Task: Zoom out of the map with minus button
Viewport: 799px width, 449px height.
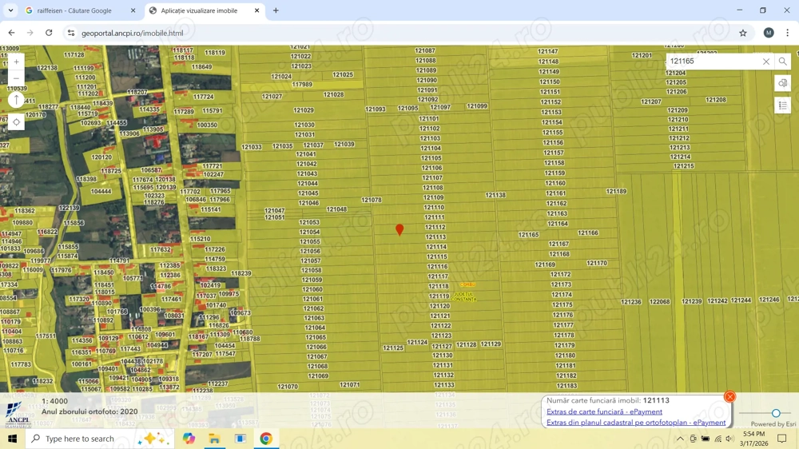Action: [16, 78]
